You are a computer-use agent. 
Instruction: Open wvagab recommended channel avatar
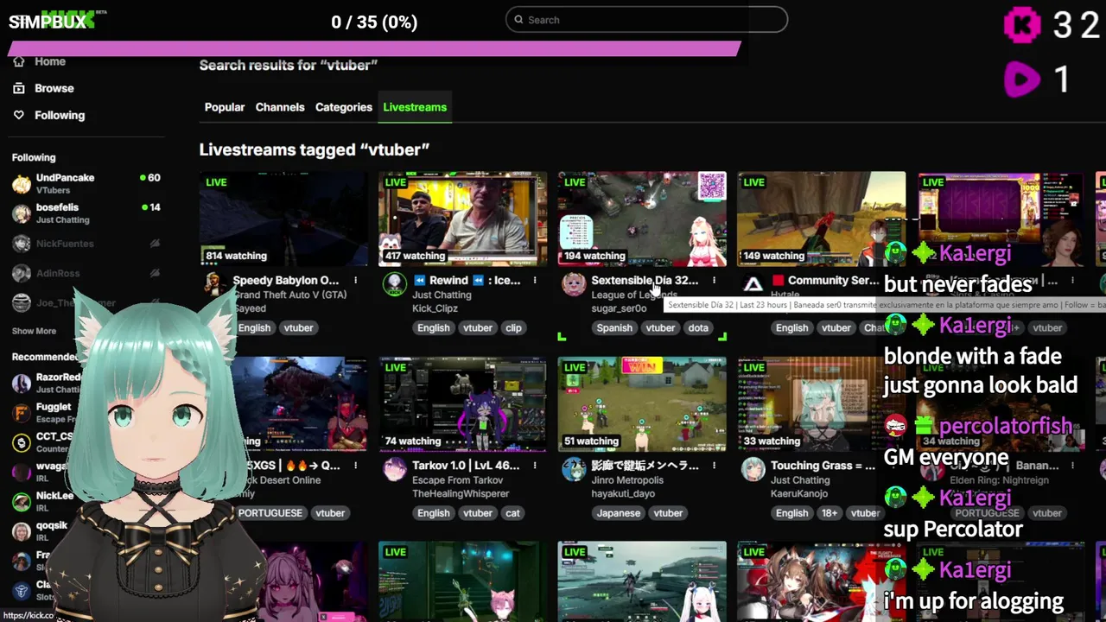(22, 472)
